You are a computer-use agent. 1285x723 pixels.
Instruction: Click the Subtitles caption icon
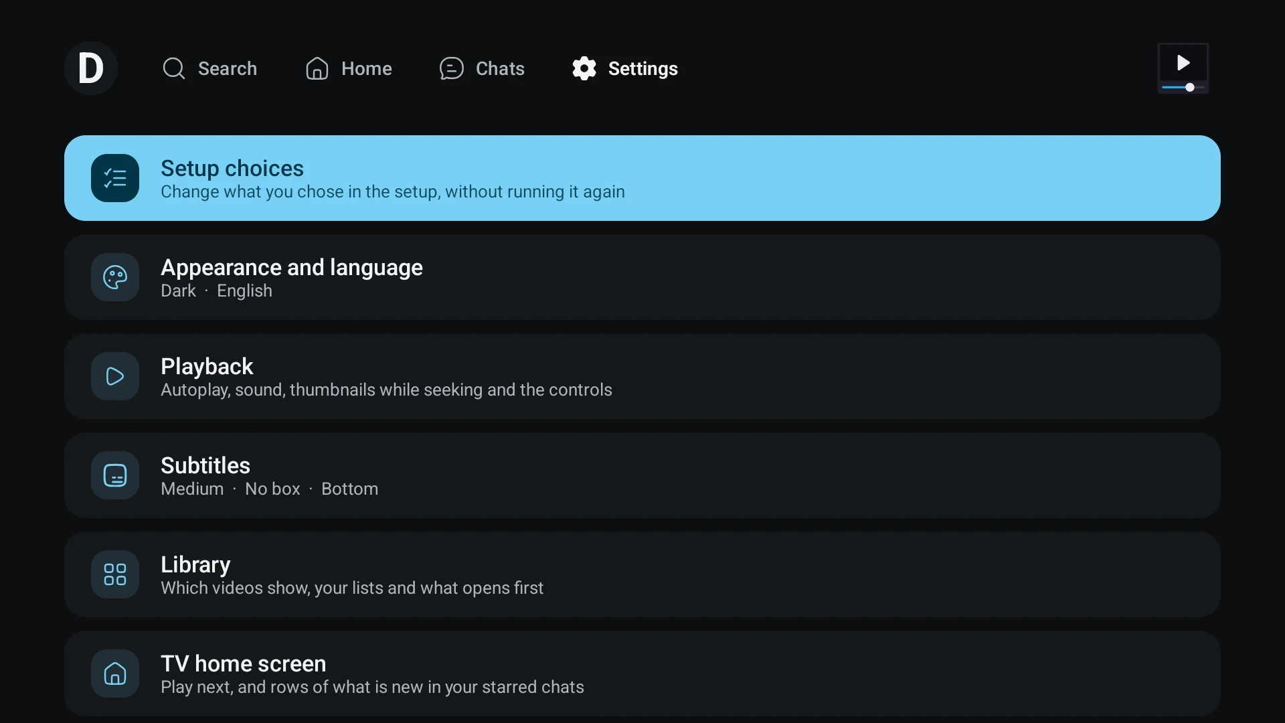115,475
